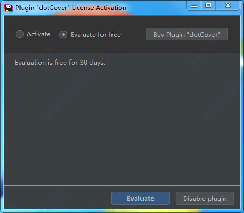Screen dimensions: 244x213
Task: Maximize the License Activation dialog
Action: click(x=208, y=6)
